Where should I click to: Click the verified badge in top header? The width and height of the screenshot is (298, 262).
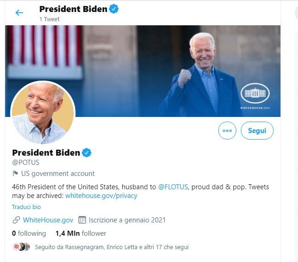pyautogui.click(x=114, y=9)
